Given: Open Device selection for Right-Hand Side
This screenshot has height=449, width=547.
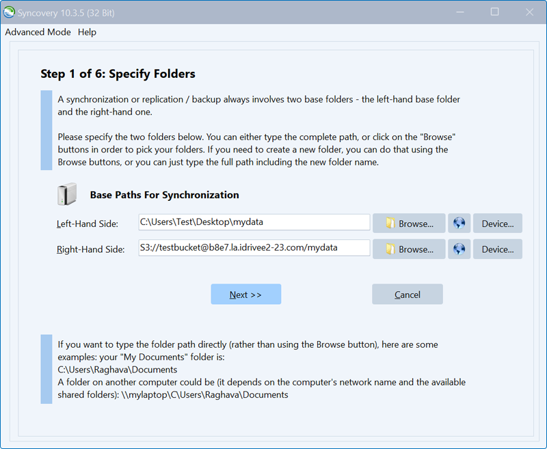Looking at the screenshot, I should pyautogui.click(x=498, y=249).
